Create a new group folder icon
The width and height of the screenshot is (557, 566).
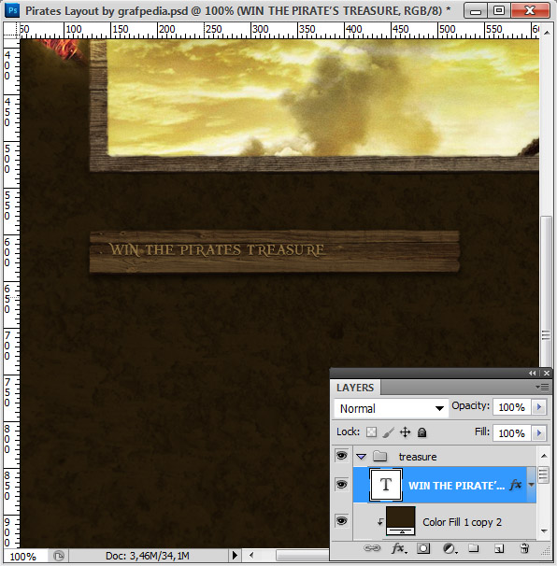pyautogui.click(x=474, y=548)
